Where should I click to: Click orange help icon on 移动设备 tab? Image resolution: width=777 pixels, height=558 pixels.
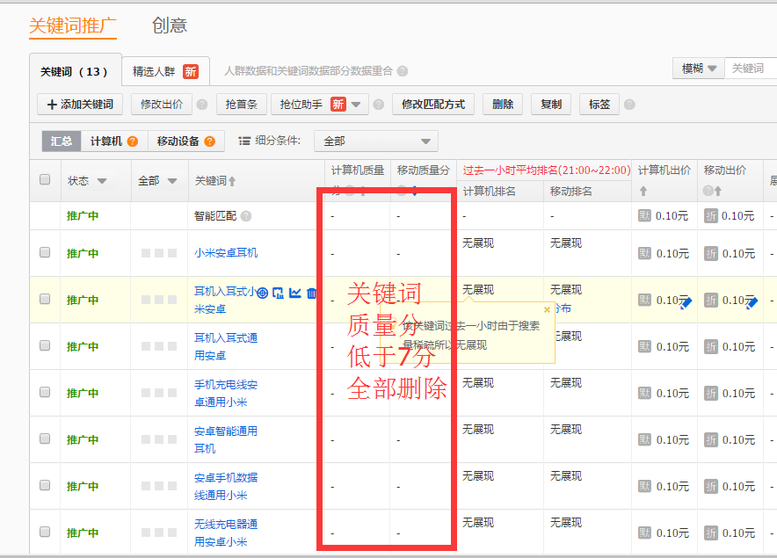pos(209,141)
